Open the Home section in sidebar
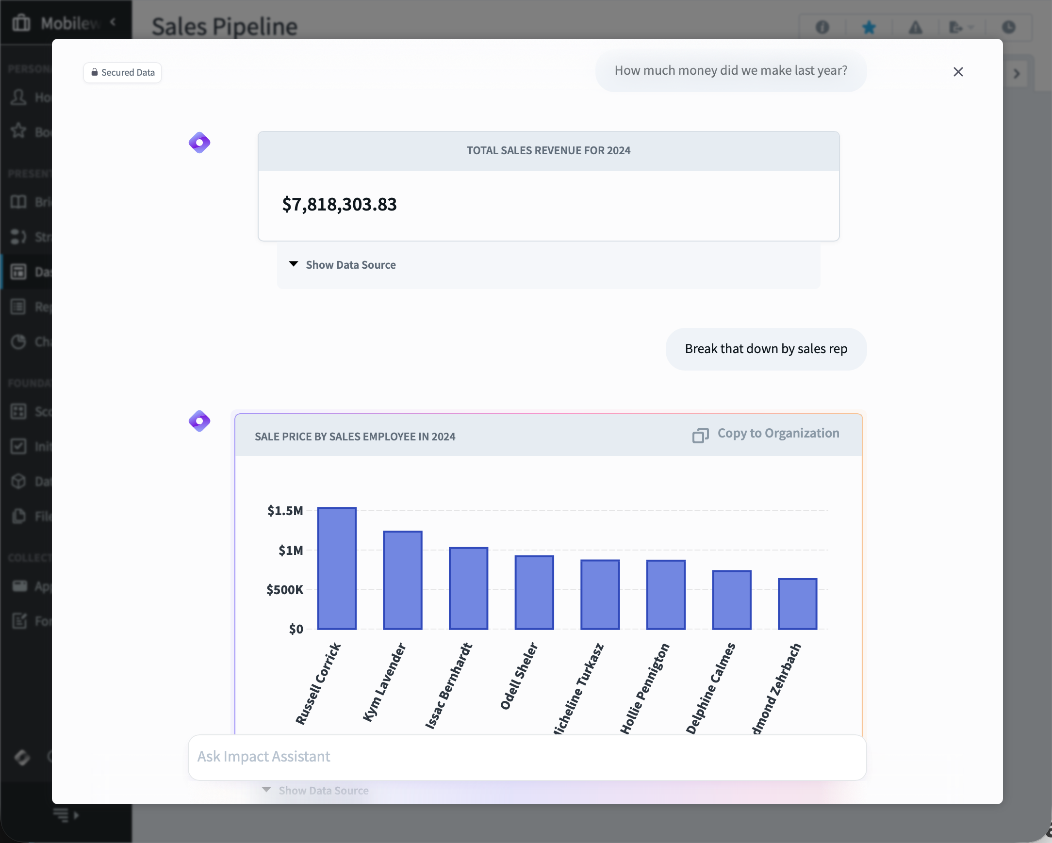The image size is (1052, 843). 18,97
